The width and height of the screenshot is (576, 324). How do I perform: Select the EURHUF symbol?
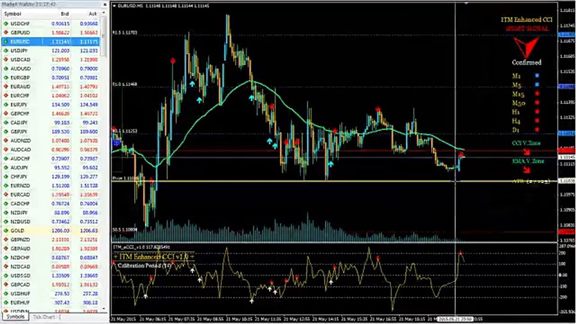[20, 303]
